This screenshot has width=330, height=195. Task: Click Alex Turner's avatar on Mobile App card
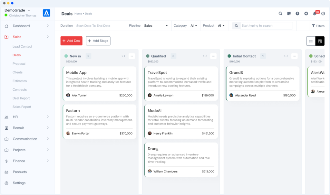[68, 95]
